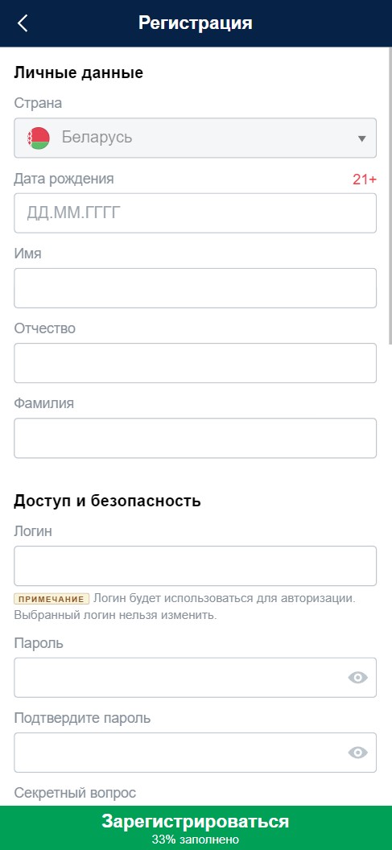Screen dimensions: 392x850
Task: Focus the Дата рождения date field
Action: (195, 213)
